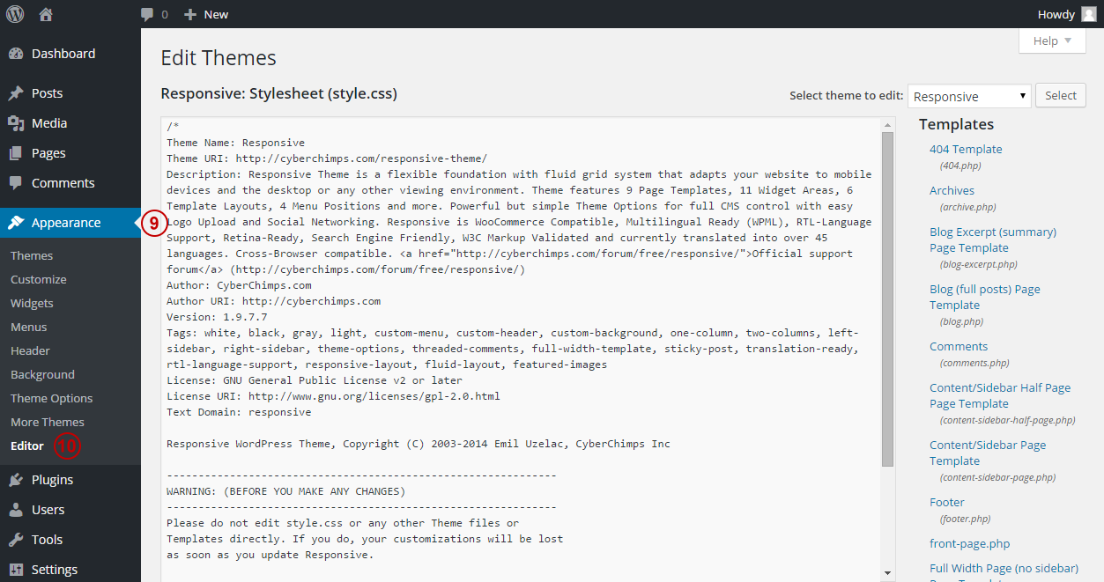1104x582 pixels.
Task: Click the 'Version: 1.9.7.7' line
Action: coord(217,317)
